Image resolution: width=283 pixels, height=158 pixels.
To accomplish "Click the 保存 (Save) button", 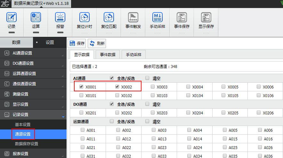I will [77, 44].
